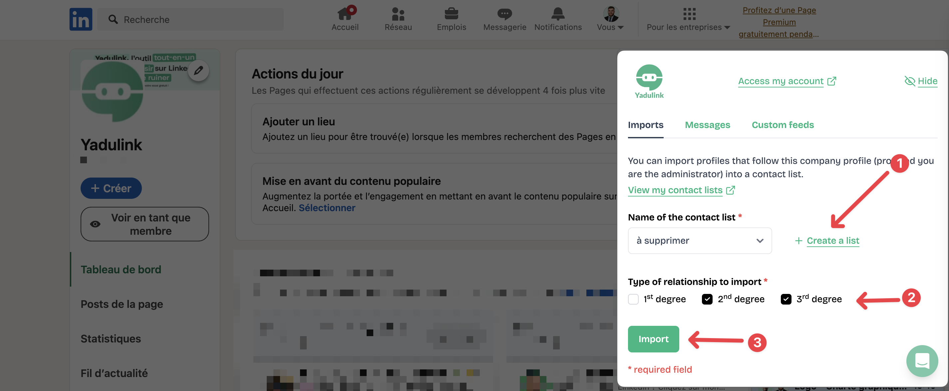Image resolution: width=949 pixels, height=391 pixels.
Task: Click the LinkedIn logo
Action: coord(80,19)
